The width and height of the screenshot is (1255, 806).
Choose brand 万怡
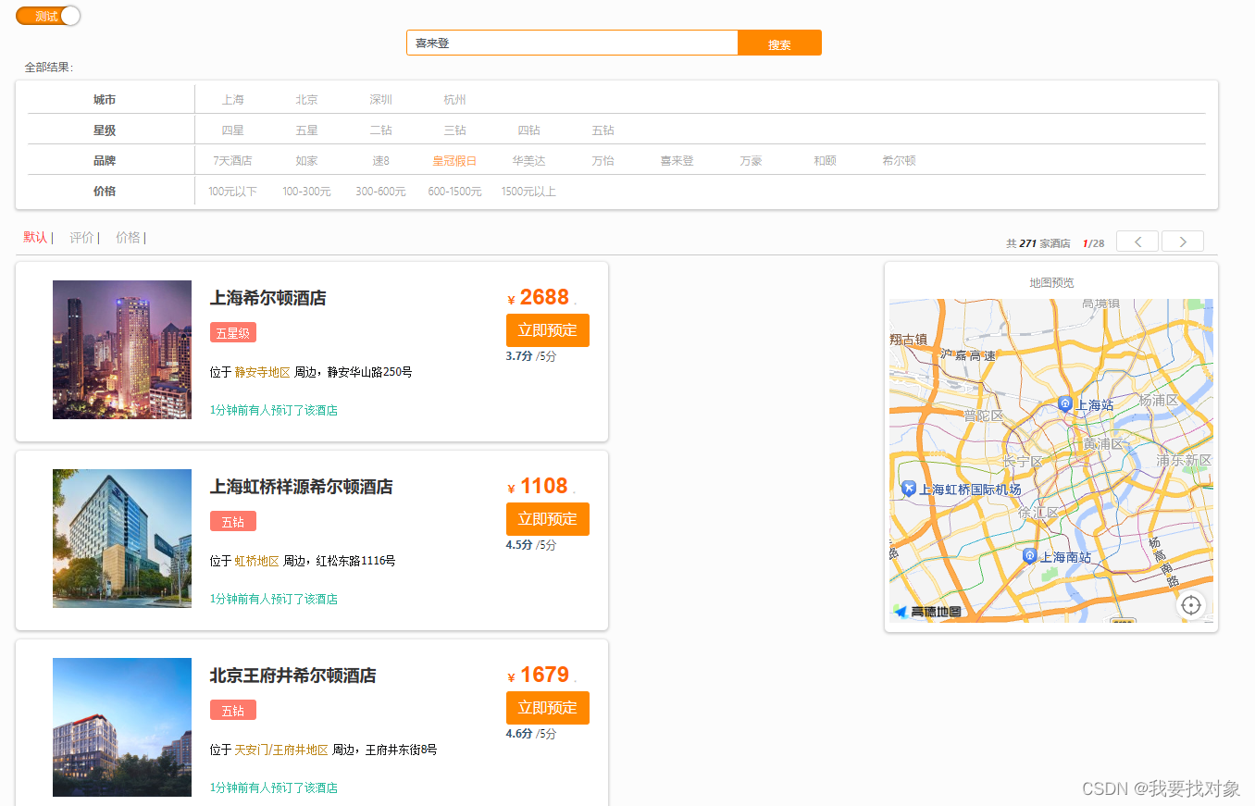point(603,161)
